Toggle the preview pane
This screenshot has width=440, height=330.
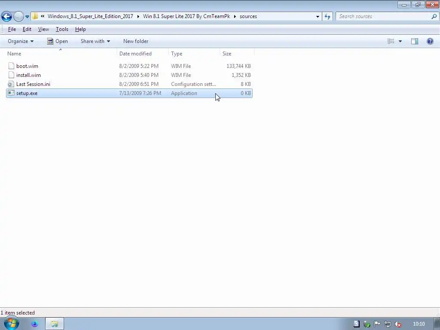pos(415,41)
